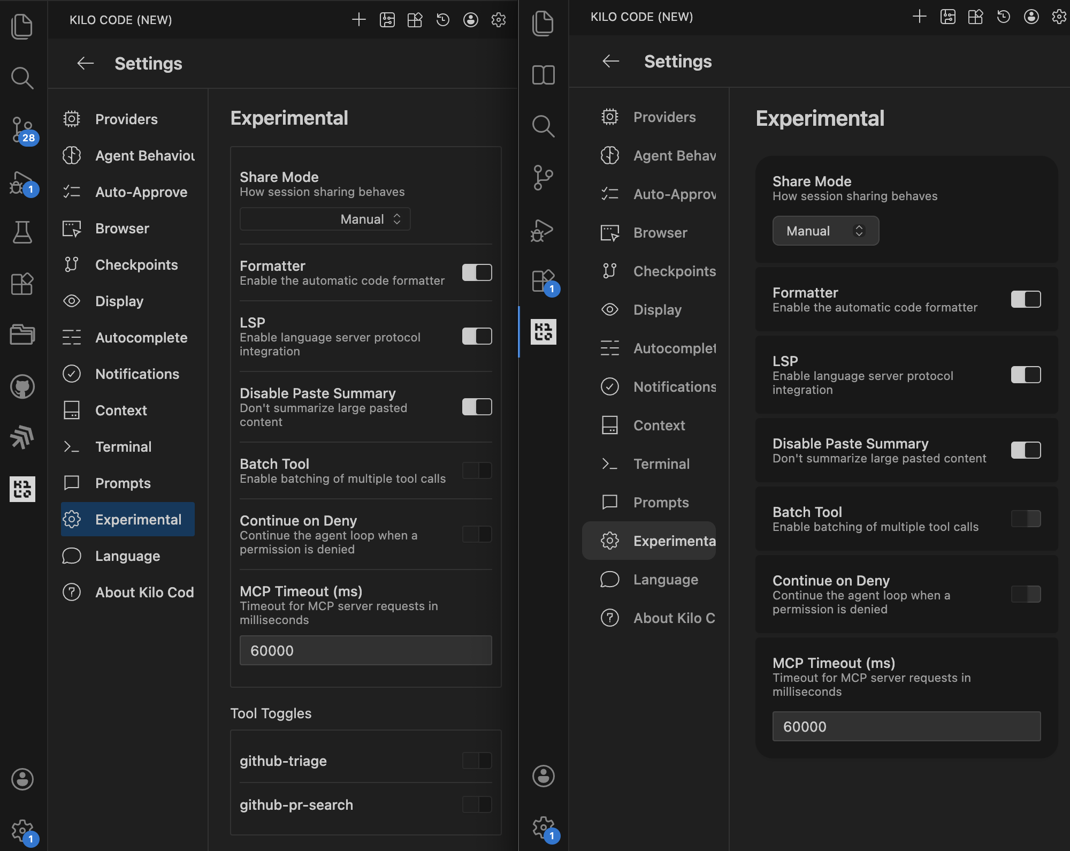1070x851 pixels.
Task: Toggle Formatter switch in the left panel
Action: coord(477,272)
